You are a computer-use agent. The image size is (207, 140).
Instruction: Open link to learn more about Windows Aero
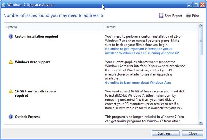pyautogui.click(x=138, y=83)
